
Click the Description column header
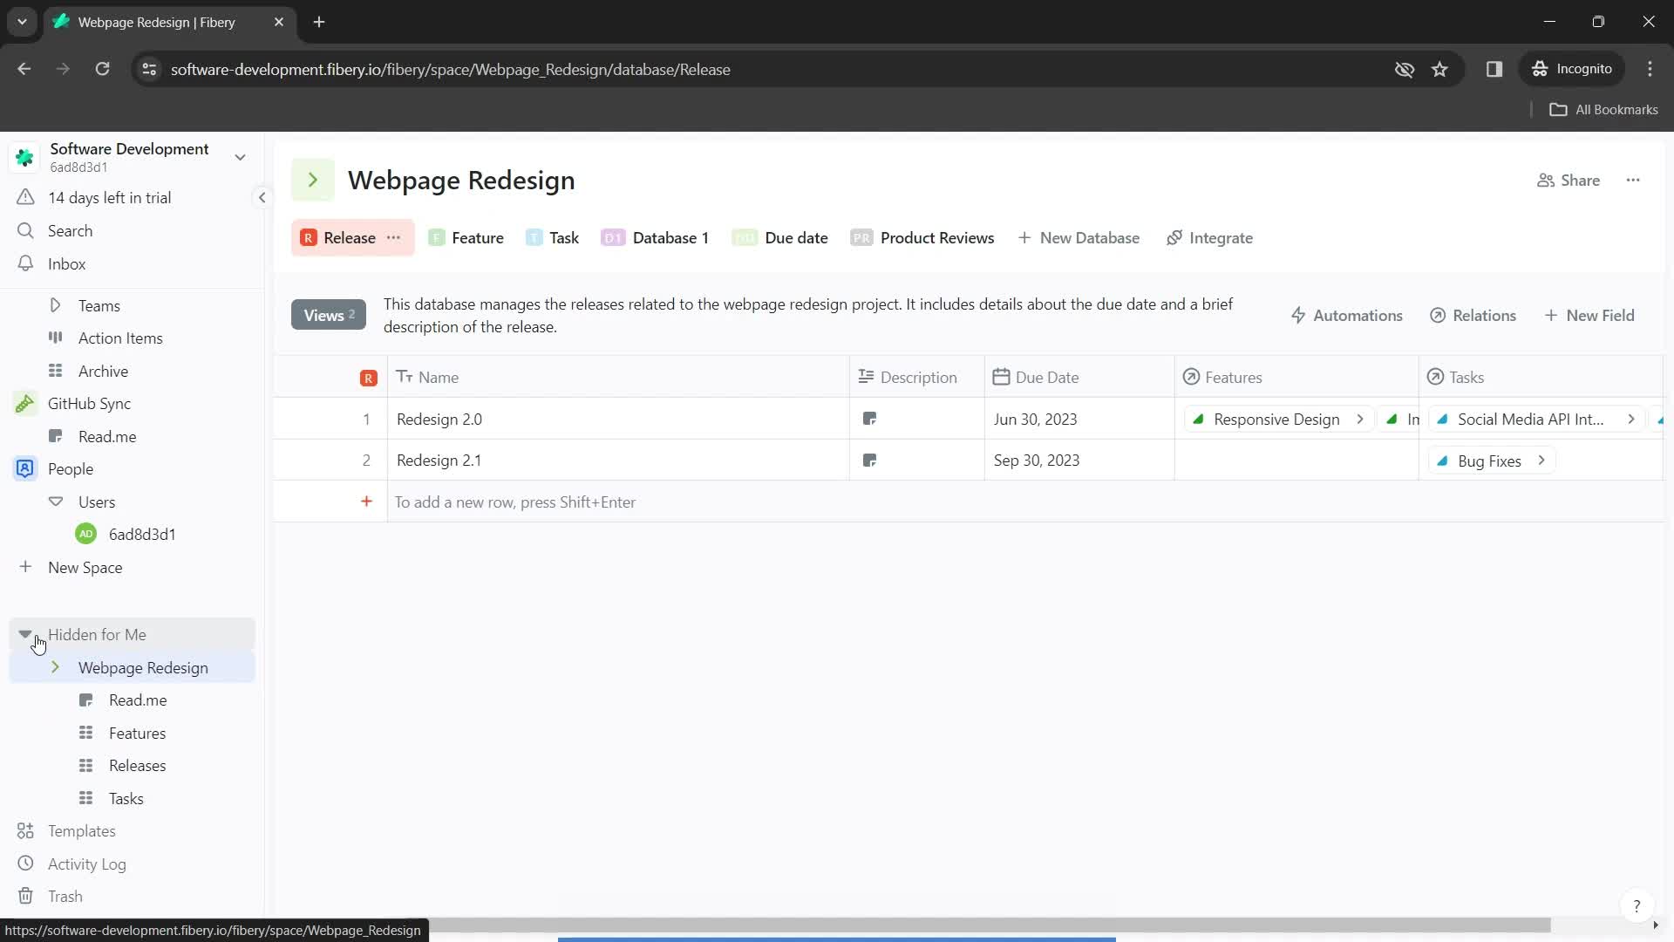coord(917,378)
